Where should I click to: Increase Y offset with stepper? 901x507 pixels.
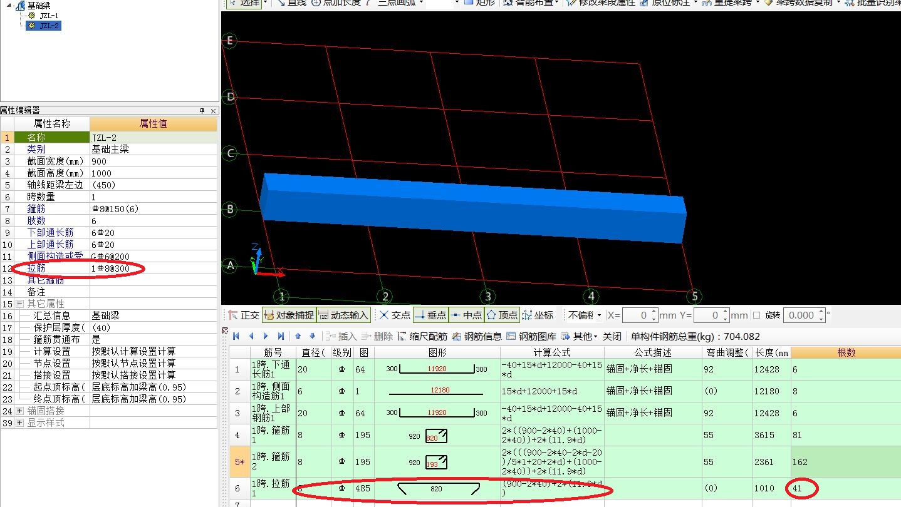click(726, 312)
